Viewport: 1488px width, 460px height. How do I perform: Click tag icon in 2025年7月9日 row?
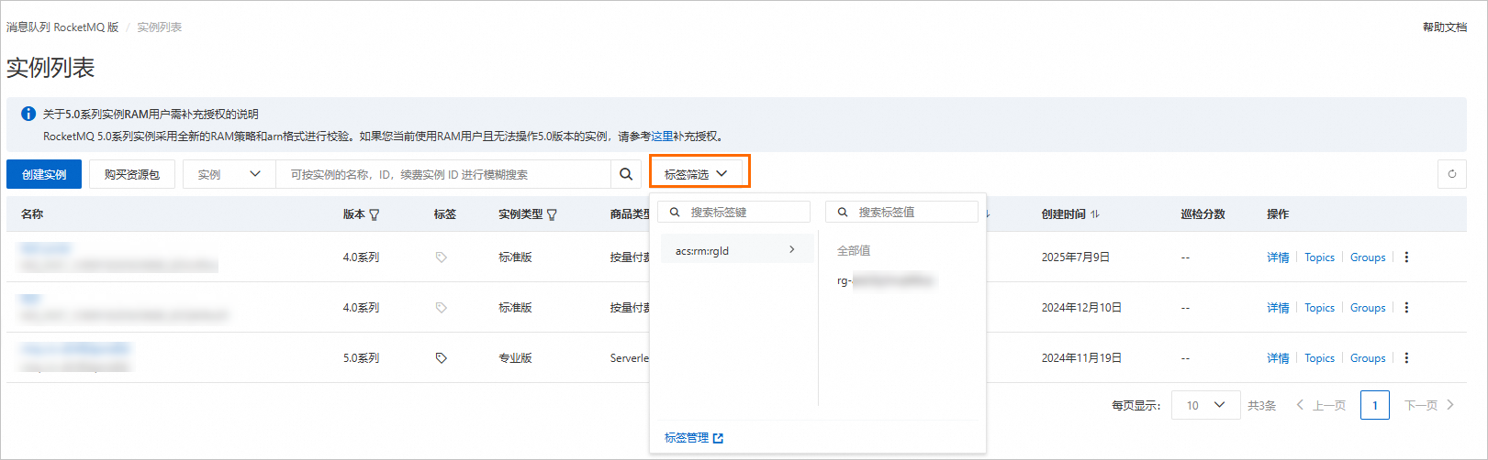[x=442, y=257]
